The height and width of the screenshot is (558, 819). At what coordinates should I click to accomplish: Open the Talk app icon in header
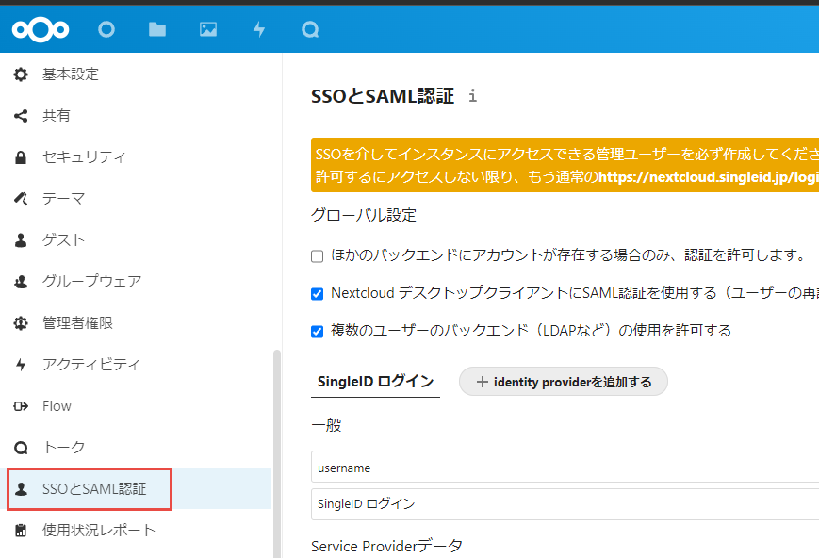coord(310,29)
